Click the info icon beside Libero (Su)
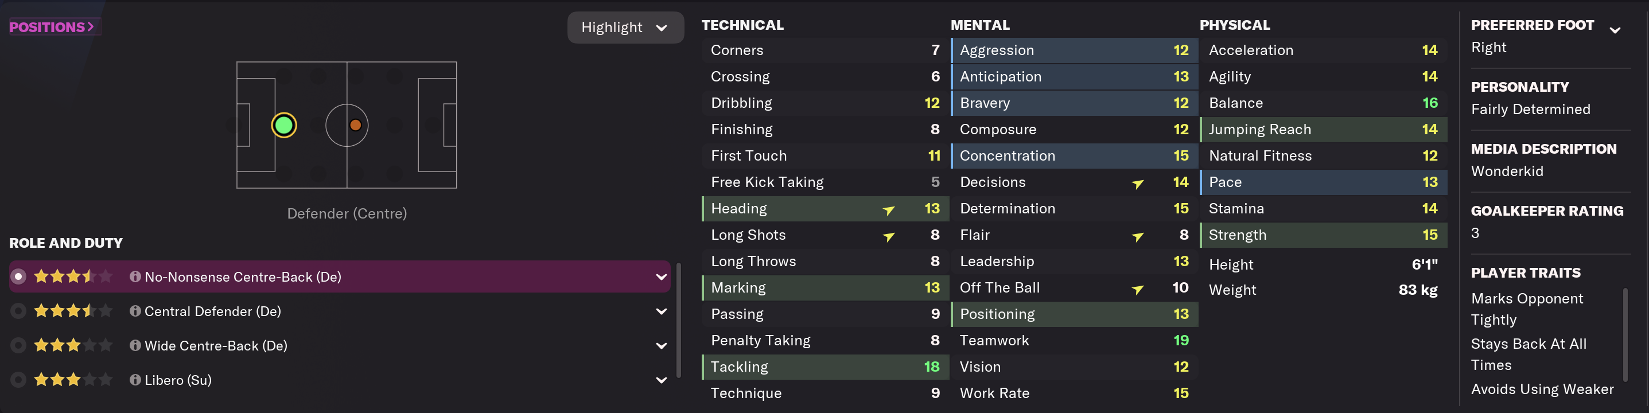Screen dimensions: 1649x413 tap(135, 380)
